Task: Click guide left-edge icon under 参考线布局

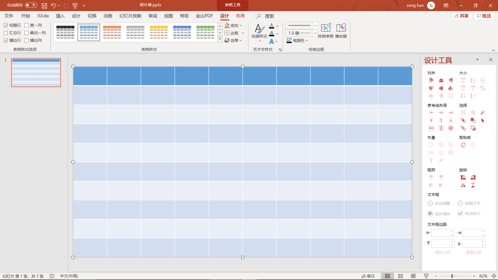Action: 431,112
